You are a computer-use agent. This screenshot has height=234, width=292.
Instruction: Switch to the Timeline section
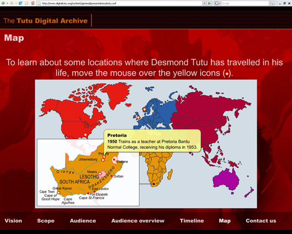[x=192, y=221]
